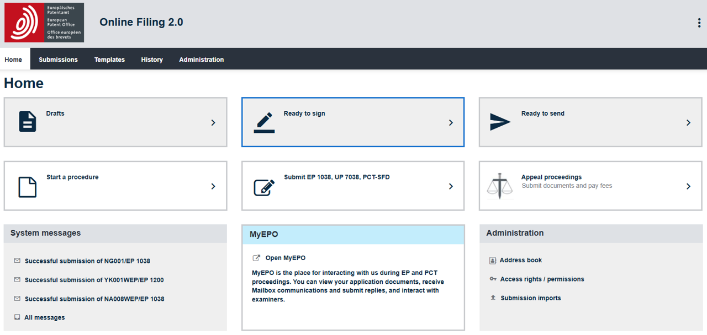This screenshot has width=707, height=335.
Task: Switch to the Submissions tab
Action: (x=58, y=60)
